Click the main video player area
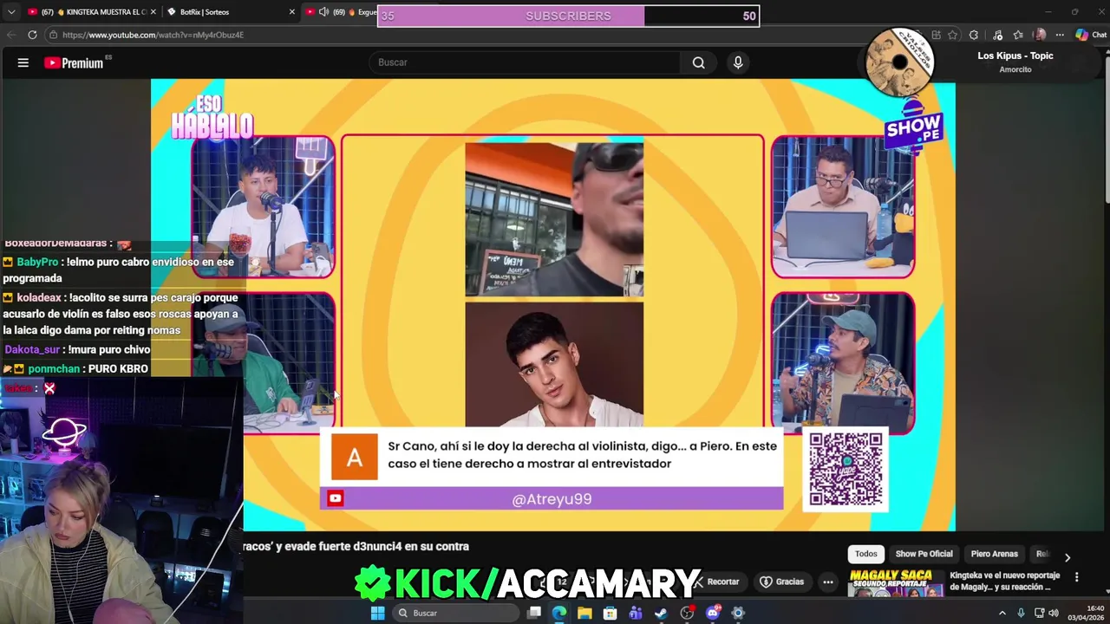 point(553,304)
